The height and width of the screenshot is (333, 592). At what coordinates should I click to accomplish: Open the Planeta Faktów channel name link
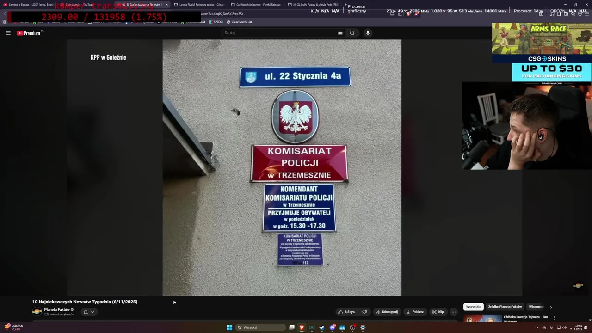click(57, 310)
